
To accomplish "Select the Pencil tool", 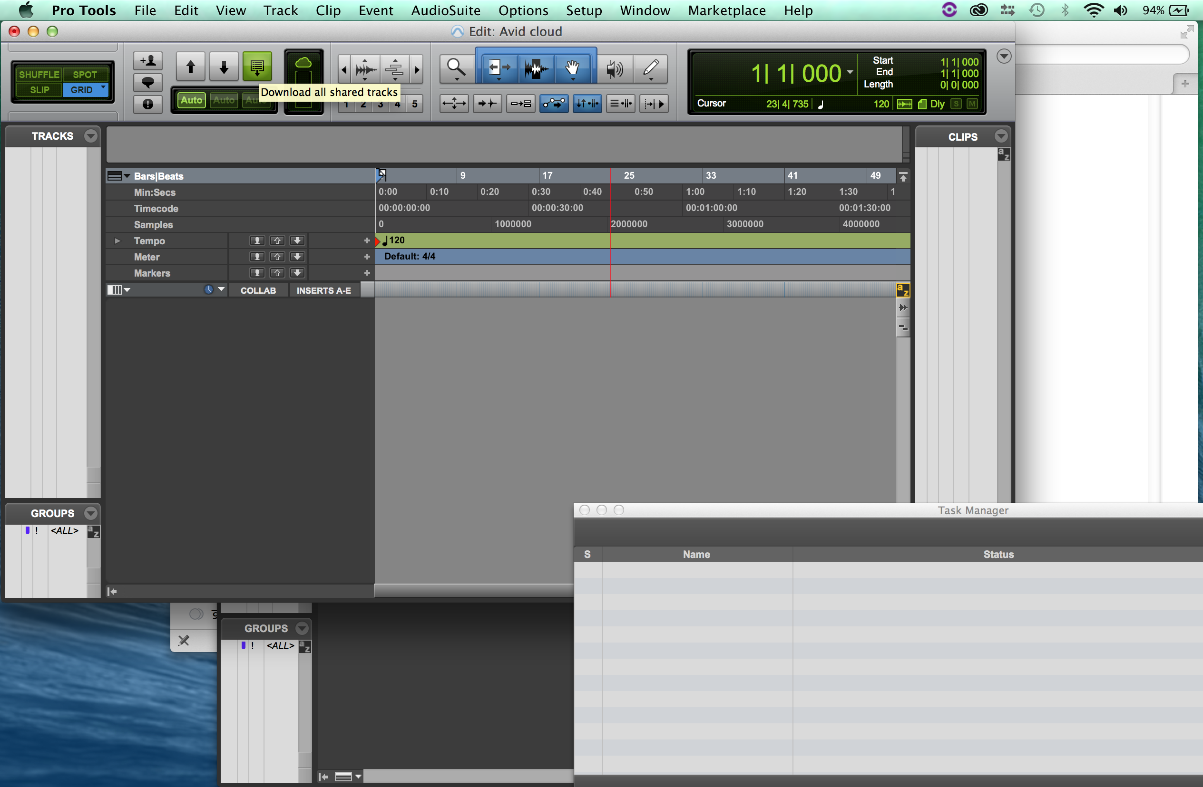I will 651,68.
